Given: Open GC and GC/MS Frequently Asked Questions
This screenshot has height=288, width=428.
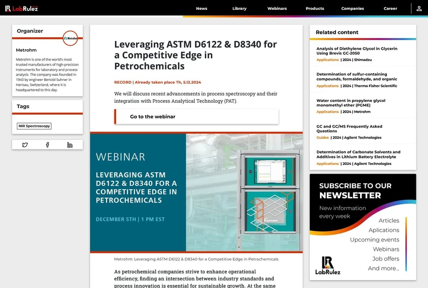Looking at the screenshot, I should (x=349, y=129).
